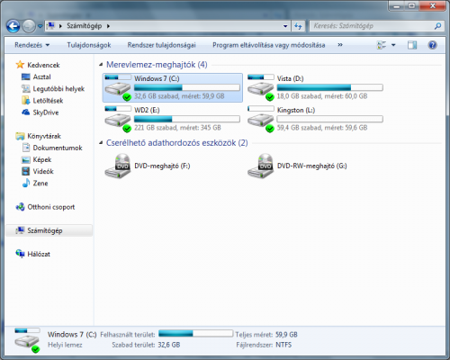
Task: Click '18,0 GB szabad, méret: 60,0 GB' text
Action: click(x=322, y=96)
